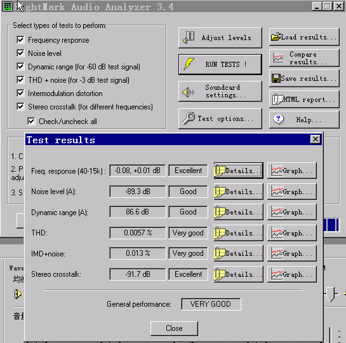Open Details for Noise level (A)
This screenshot has width=346, height=343.
pos(238,192)
